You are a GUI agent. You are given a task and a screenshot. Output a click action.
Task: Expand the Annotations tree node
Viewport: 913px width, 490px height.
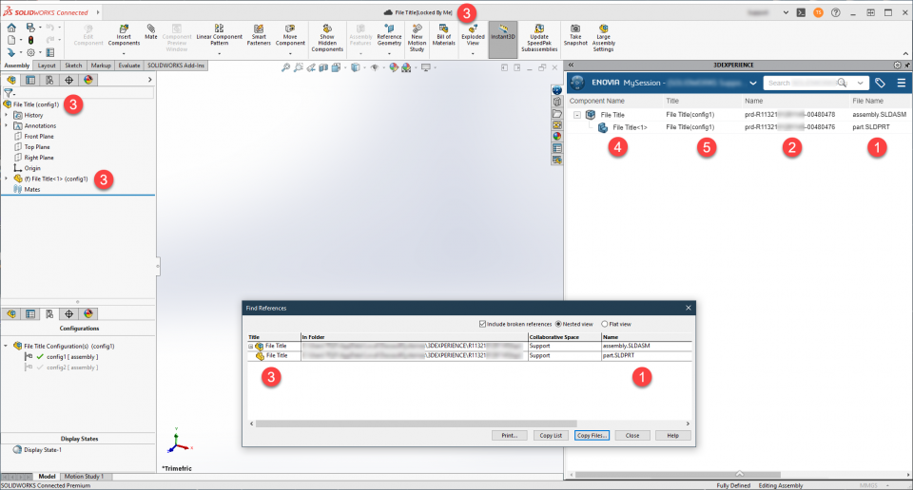(7, 125)
